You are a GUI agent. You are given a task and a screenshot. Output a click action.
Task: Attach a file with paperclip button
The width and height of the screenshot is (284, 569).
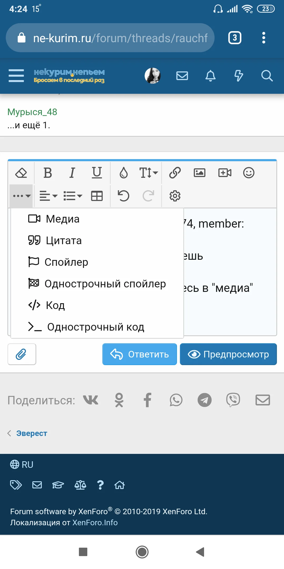click(22, 354)
